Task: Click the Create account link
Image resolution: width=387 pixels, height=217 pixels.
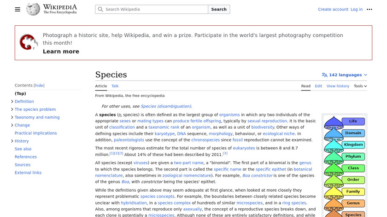Action: [x=333, y=9]
